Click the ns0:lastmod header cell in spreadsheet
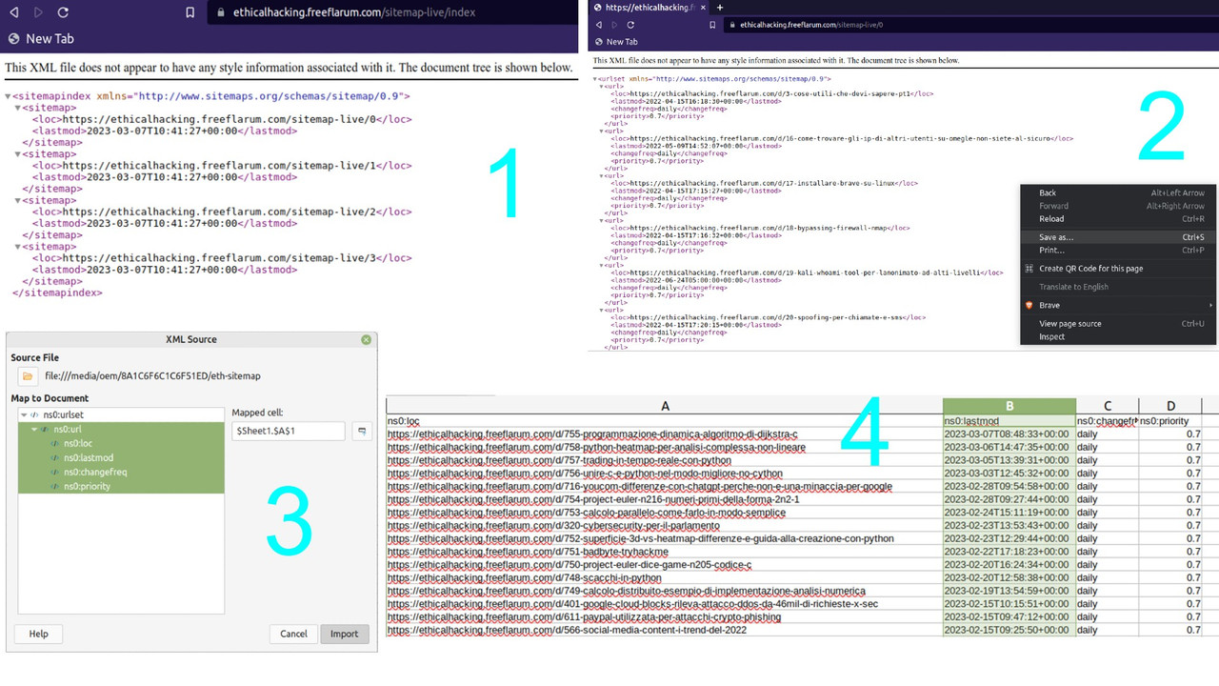Image resolution: width=1219 pixels, height=686 pixels. pos(1009,421)
